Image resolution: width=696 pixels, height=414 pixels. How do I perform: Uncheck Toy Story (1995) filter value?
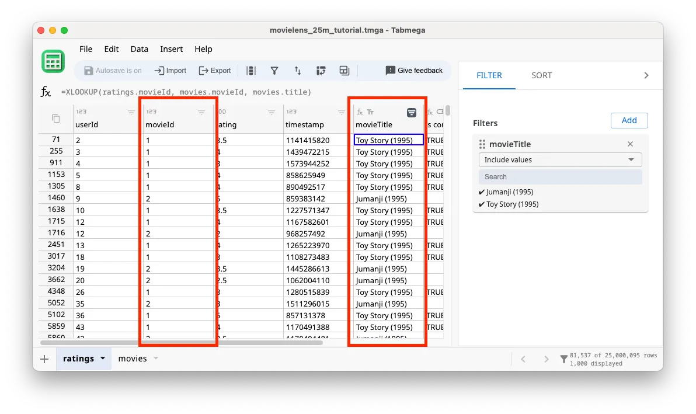[508, 204]
